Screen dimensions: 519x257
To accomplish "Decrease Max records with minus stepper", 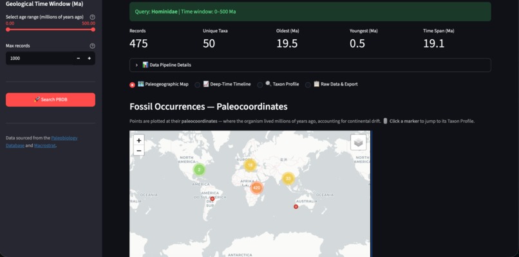I will [79, 58].
